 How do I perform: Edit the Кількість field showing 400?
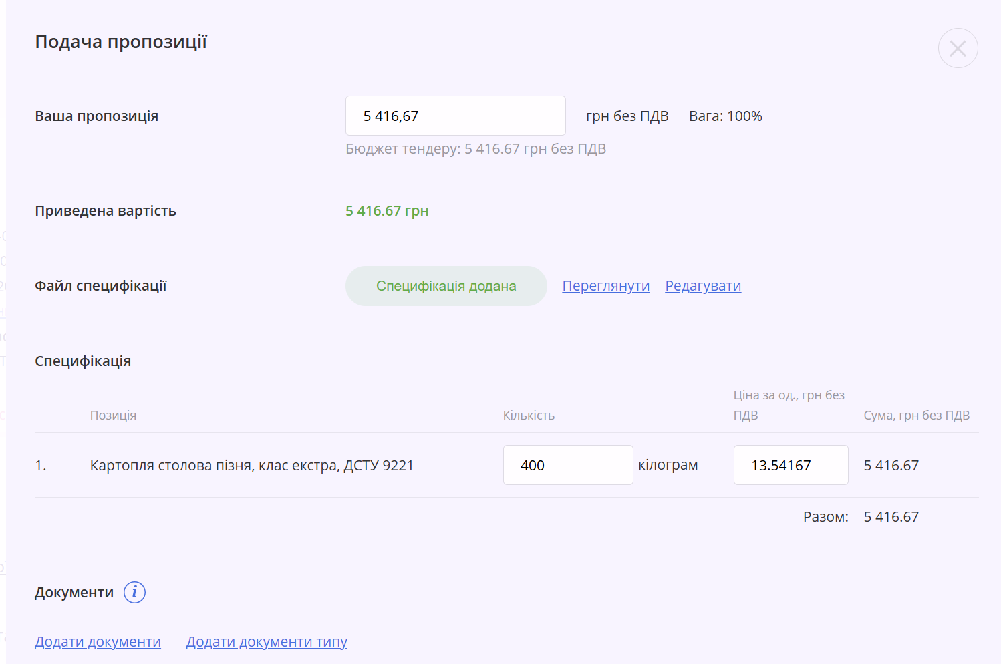click(568, 465)
